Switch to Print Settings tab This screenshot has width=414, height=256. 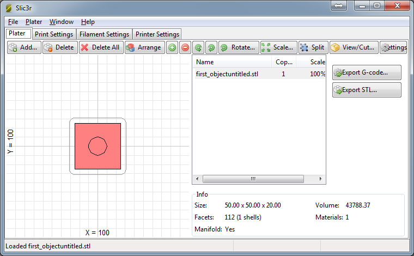click(x=54, y=34)
